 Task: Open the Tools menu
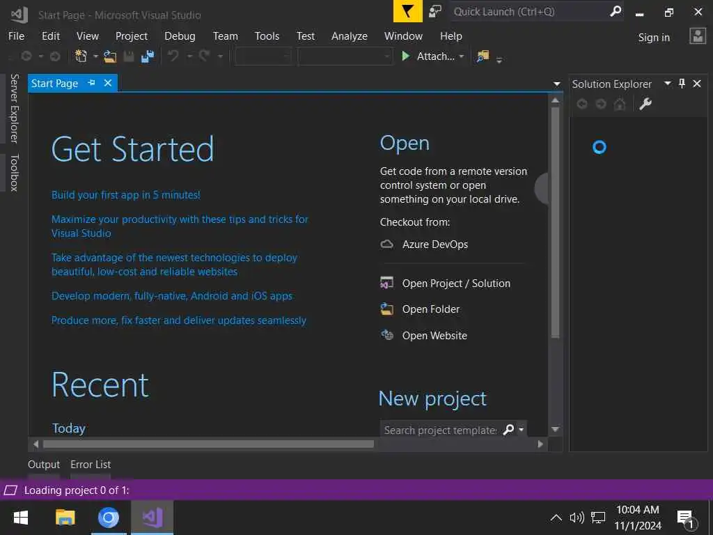pyautogui.click(x=267, y=36)
